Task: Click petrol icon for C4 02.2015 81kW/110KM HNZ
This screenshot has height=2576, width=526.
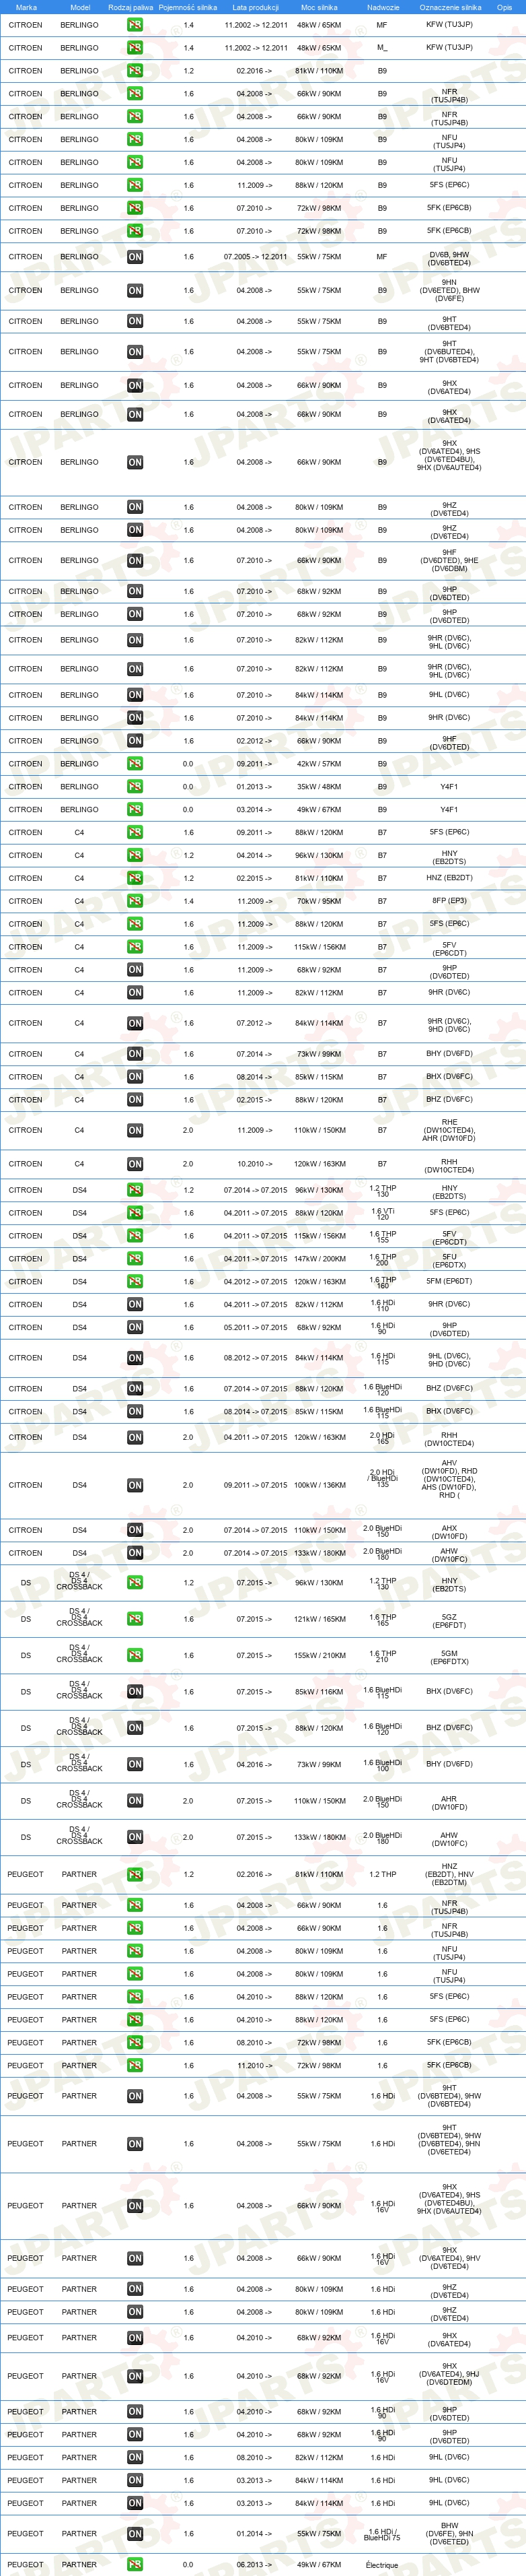Action: tap(135, 878)
